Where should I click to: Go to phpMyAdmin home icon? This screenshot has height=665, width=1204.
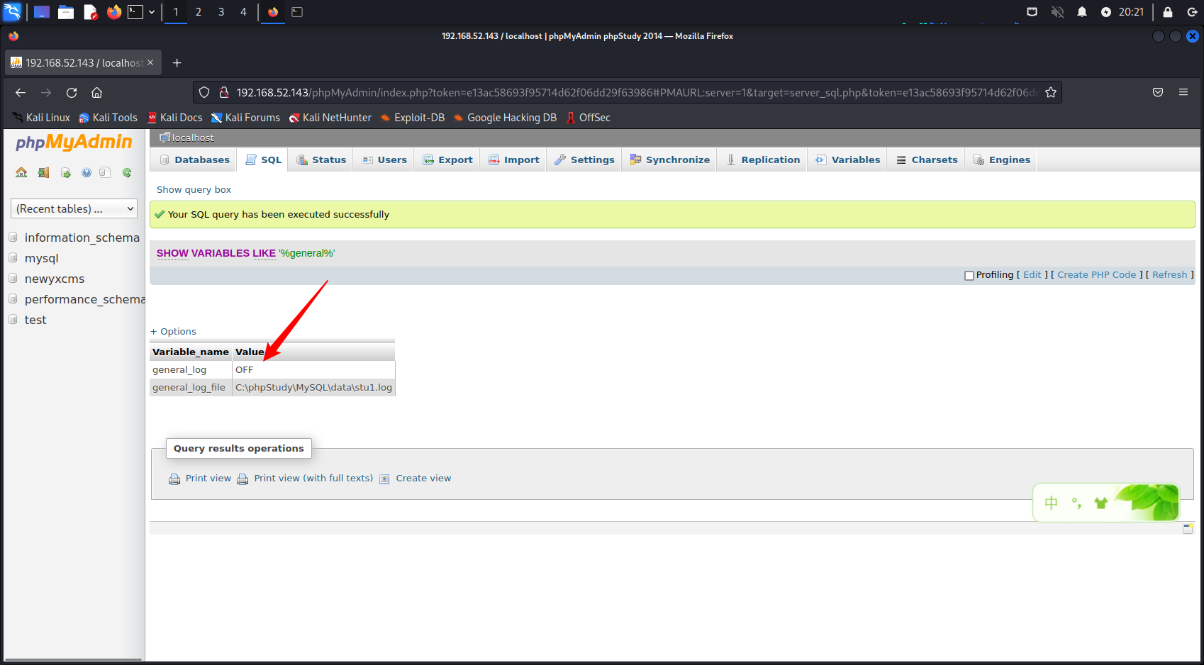[x=21, y=172]
